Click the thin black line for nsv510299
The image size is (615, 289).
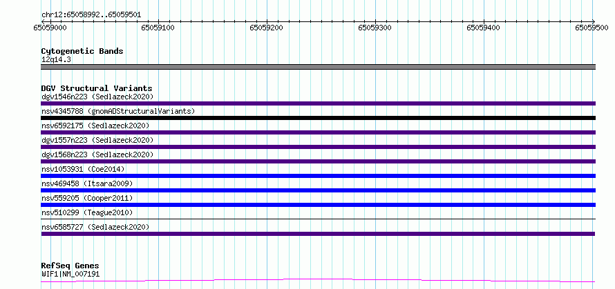[x=318, y=219]
